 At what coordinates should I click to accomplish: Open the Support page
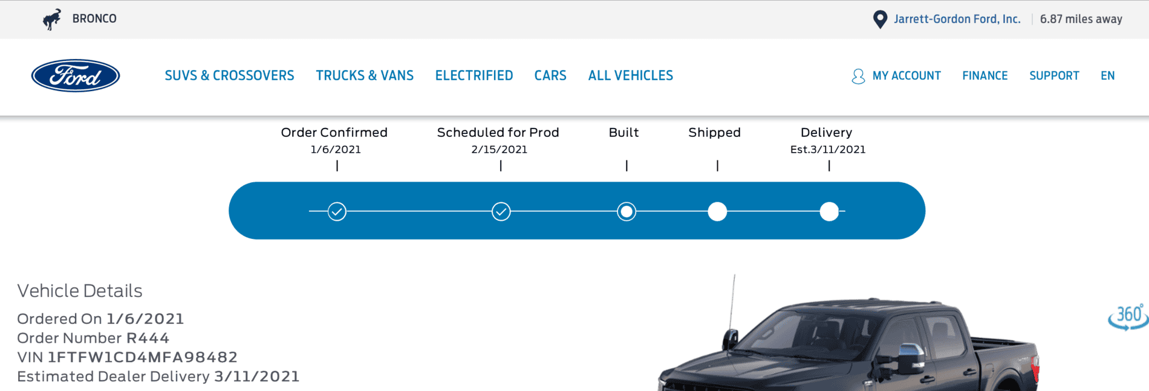click(x=1054, y=75)
